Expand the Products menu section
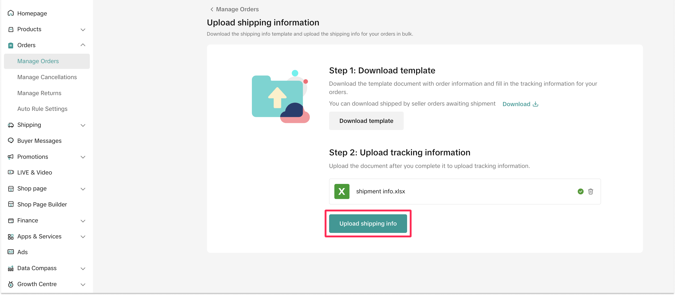 click(x=83, y=29)
